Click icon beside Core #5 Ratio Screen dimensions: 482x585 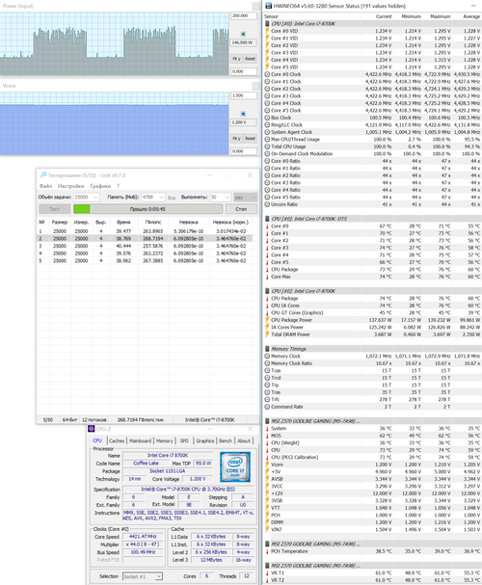click(267, 197)
